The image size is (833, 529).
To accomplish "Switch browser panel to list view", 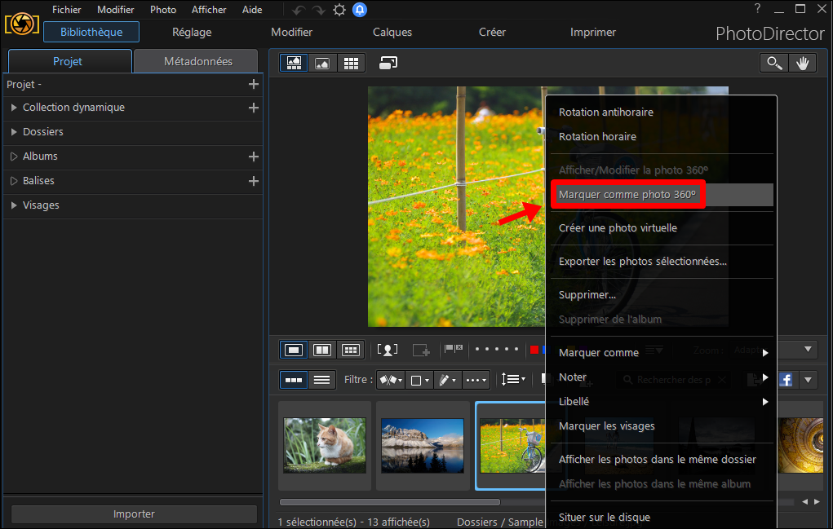I will [321, 379].
